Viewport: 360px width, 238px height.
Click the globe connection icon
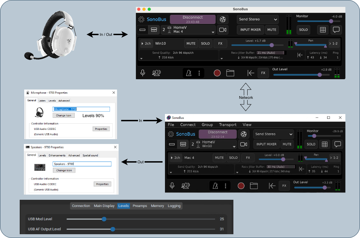tap(223, 19)
